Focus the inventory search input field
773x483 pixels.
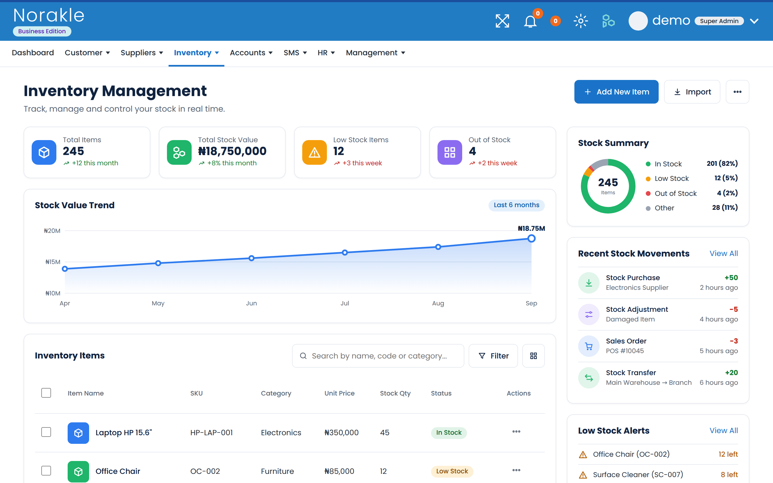(x=378, y=356)
